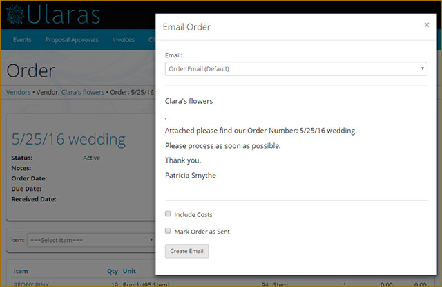Open the Order Email (Default) dropdown

296,69
